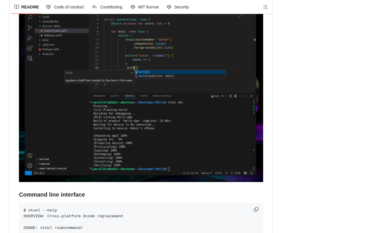373x233 pixels.
Task: Open the Manage gear in the VS Code activity bar
Action: [x=30, y=166]
